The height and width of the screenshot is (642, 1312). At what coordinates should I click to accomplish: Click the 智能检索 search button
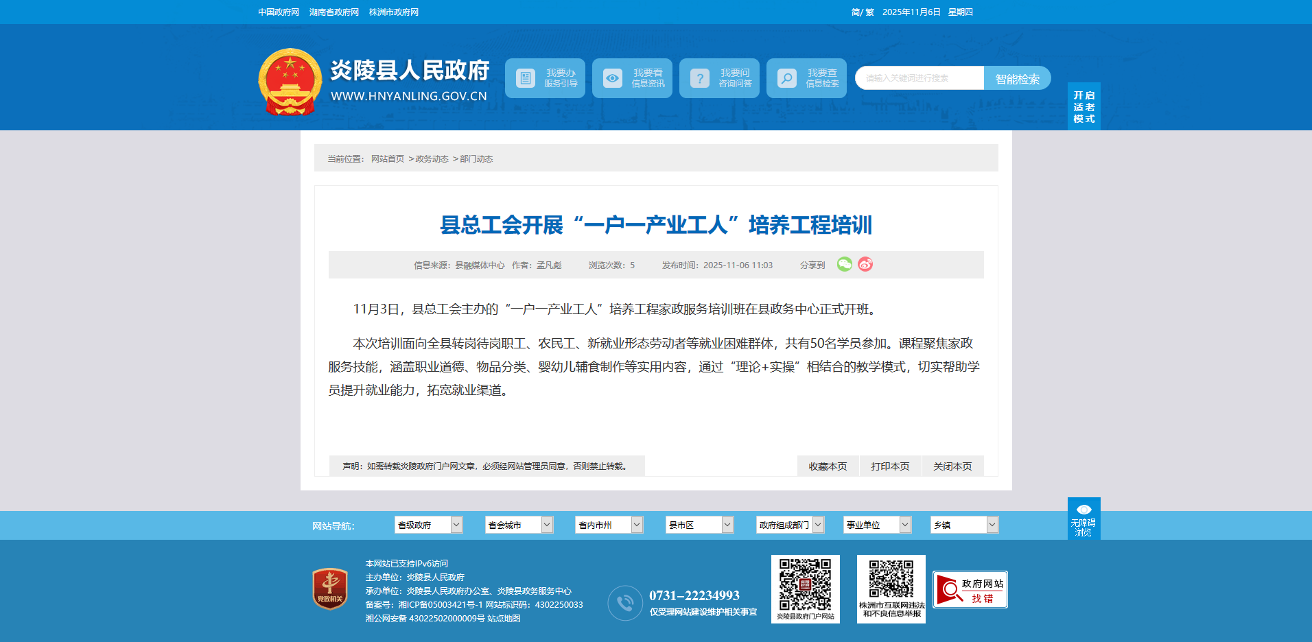pos(1017,78)
